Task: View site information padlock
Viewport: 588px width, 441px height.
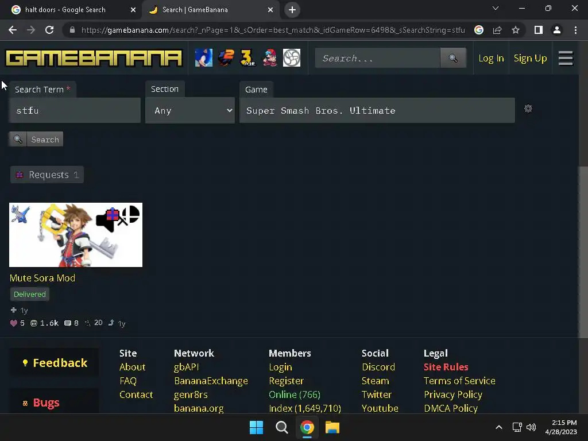Action: pos(72,30)
